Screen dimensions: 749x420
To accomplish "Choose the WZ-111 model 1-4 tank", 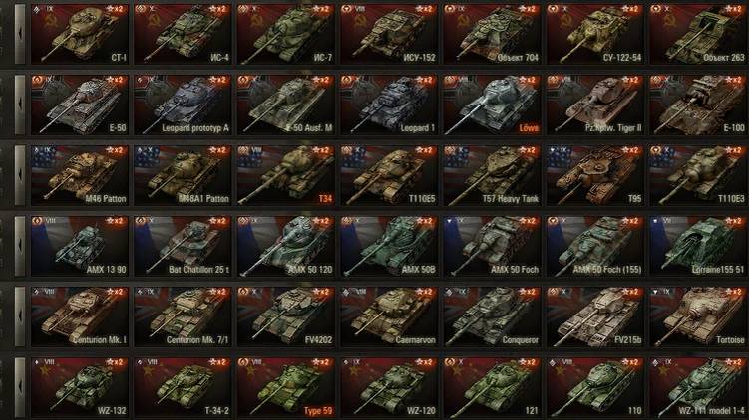I will 698,387.
